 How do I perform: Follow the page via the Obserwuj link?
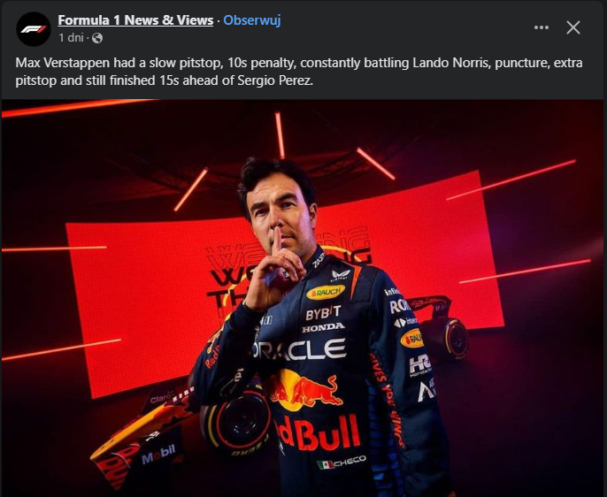coord(252,20)
